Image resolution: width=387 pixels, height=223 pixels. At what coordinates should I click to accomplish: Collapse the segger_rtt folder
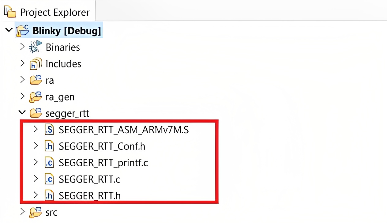[x=22, y=112]
